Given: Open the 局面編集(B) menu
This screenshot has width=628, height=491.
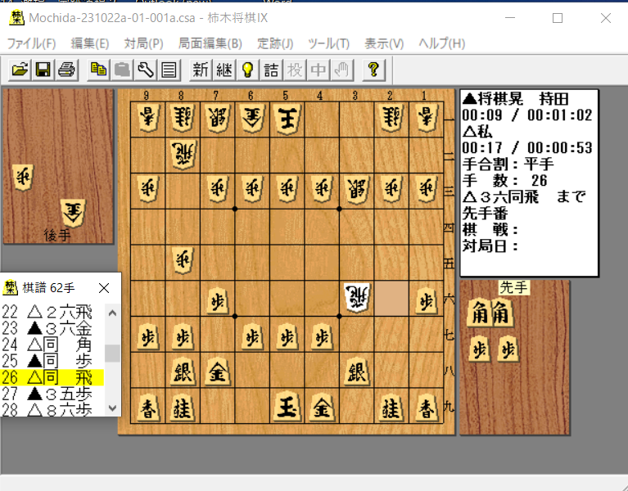Looking at the screenshot, I should coord(210,43).
